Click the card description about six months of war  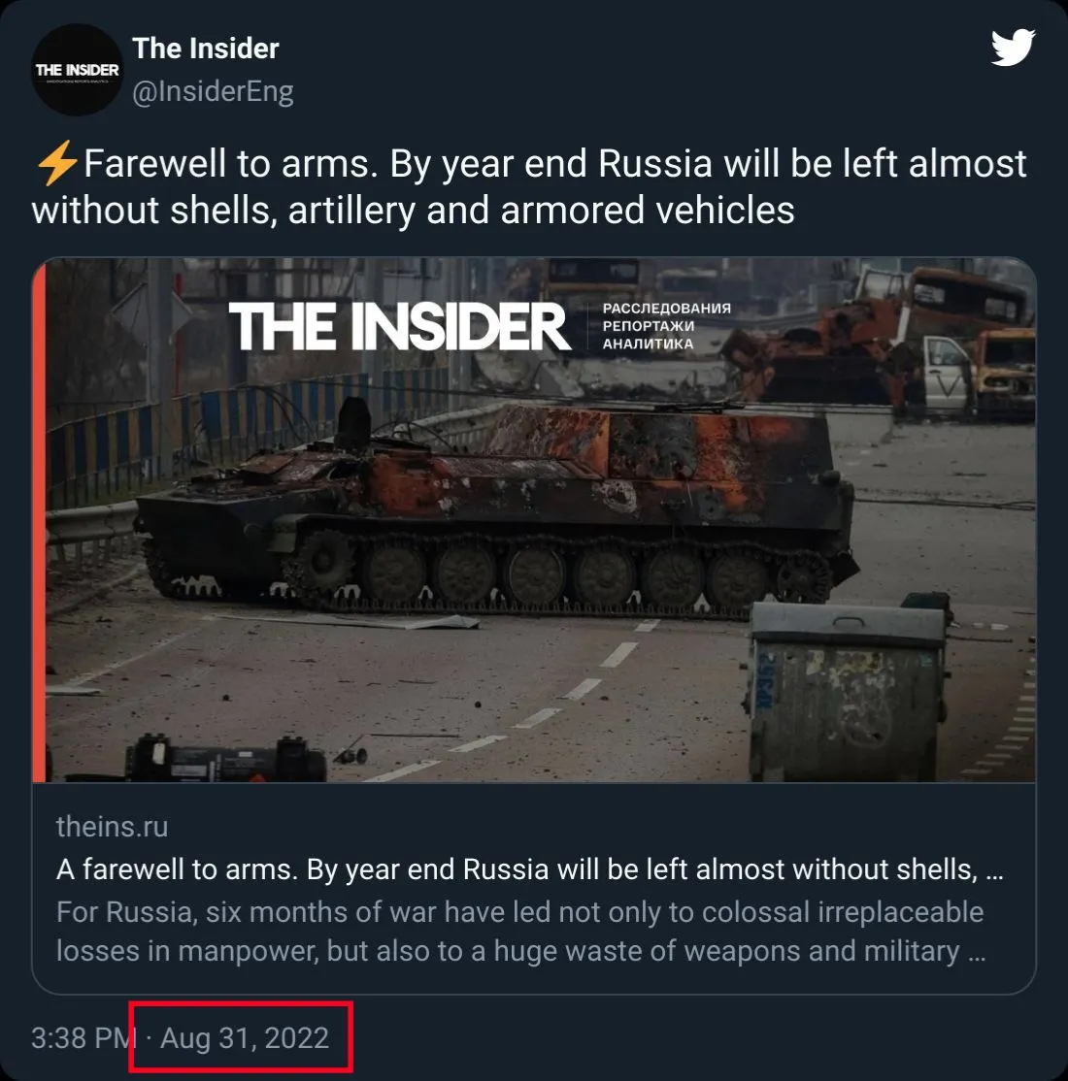coord(520,932)
